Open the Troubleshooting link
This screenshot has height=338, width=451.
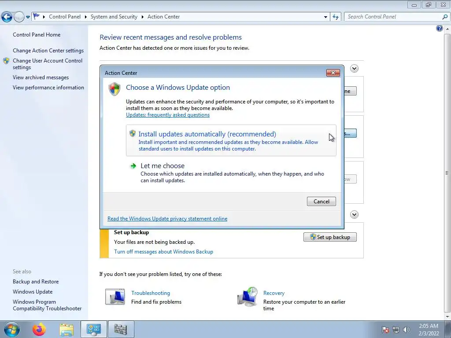coord(151,293)
